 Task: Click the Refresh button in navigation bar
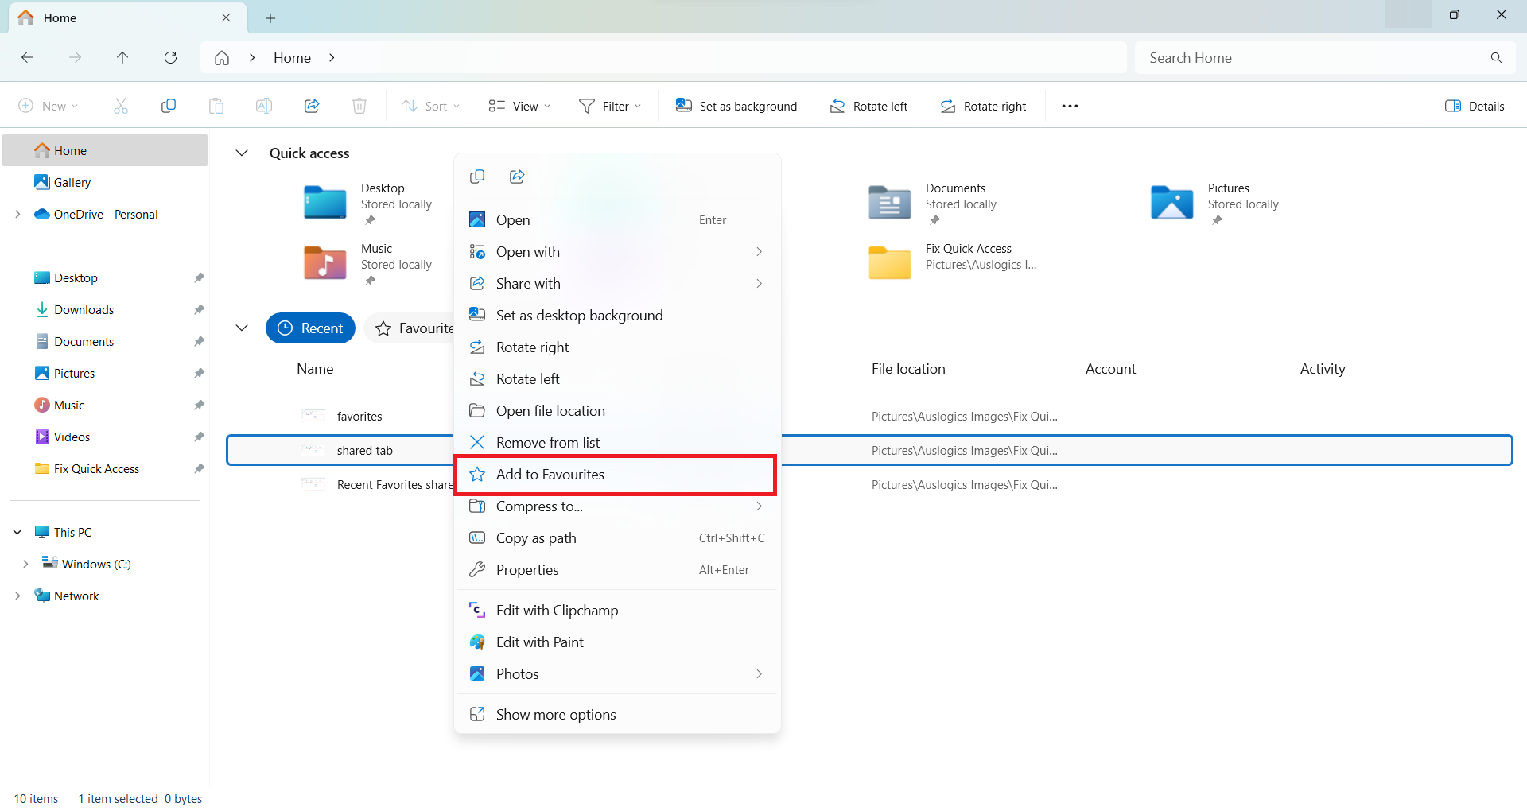tap(170, 57)
